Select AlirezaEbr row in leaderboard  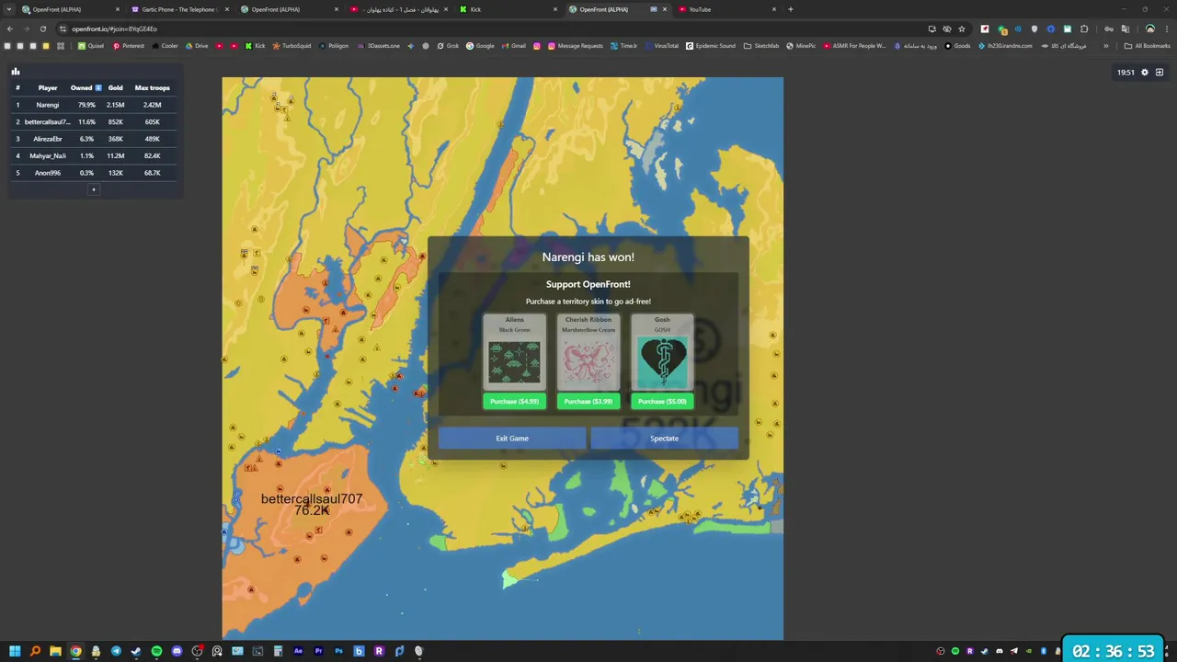[x=93, y=139]
